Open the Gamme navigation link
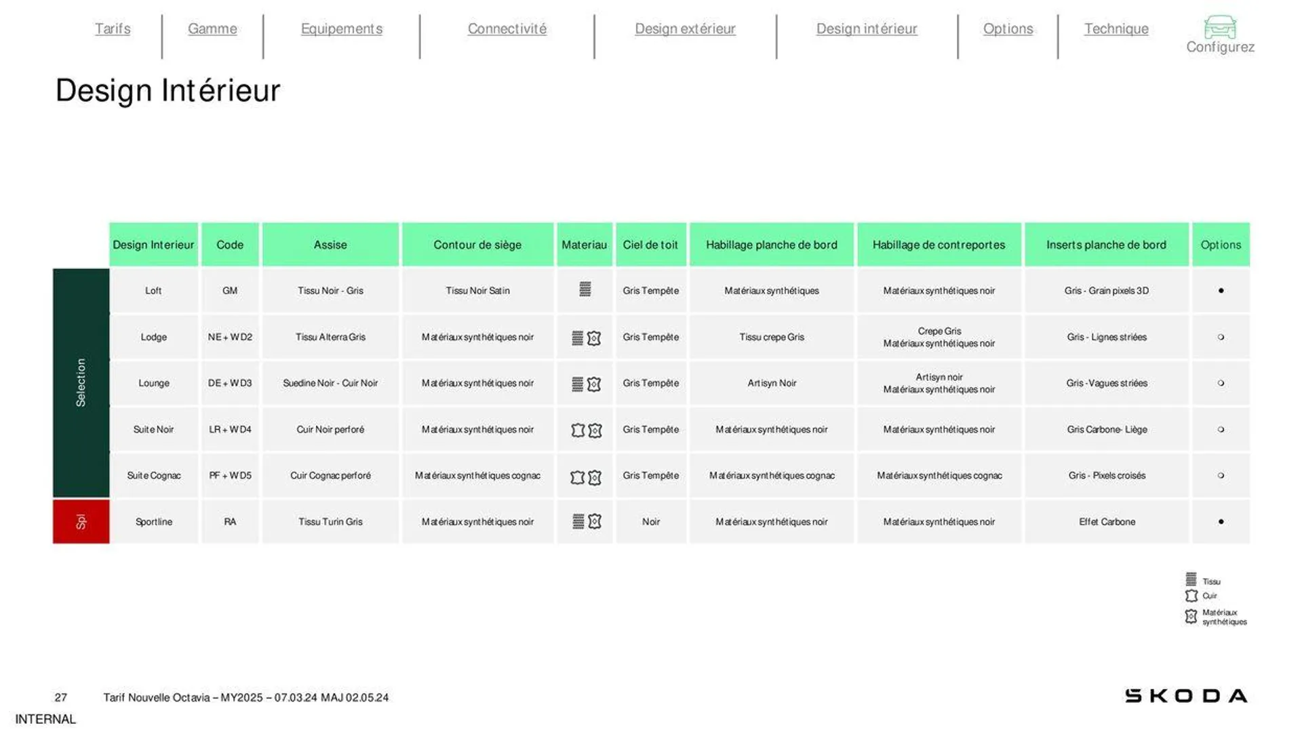Viewport: 1302px width, 732px height. coord(212,28)
